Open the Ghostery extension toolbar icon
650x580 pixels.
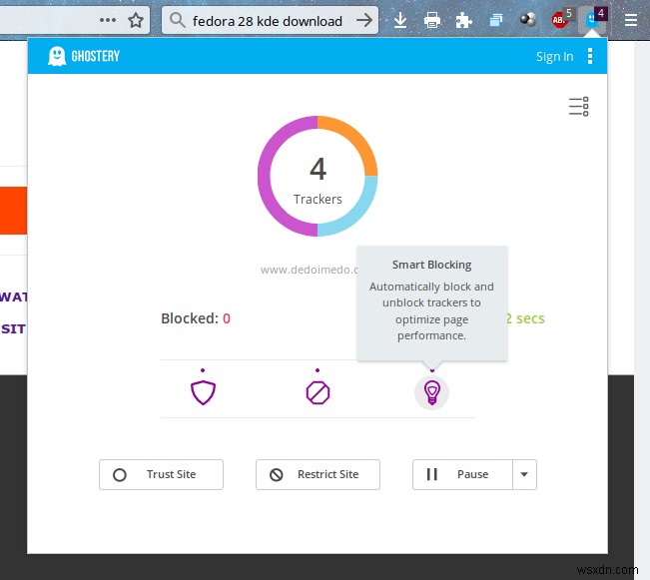(x=593, y=20)
